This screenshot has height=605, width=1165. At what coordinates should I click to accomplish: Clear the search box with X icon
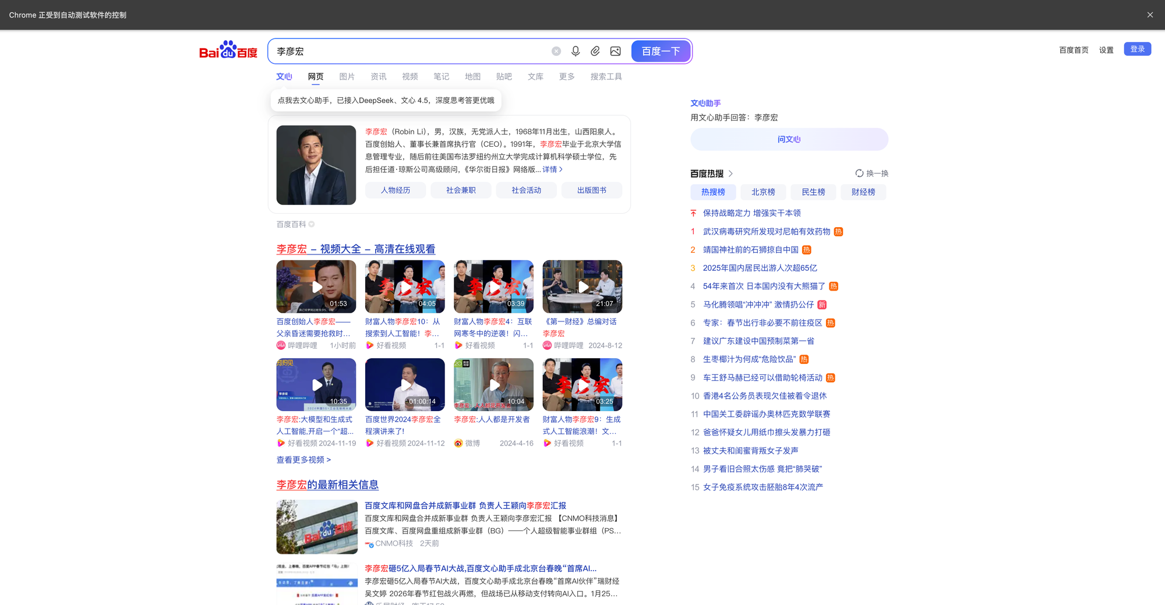[556, 51]
